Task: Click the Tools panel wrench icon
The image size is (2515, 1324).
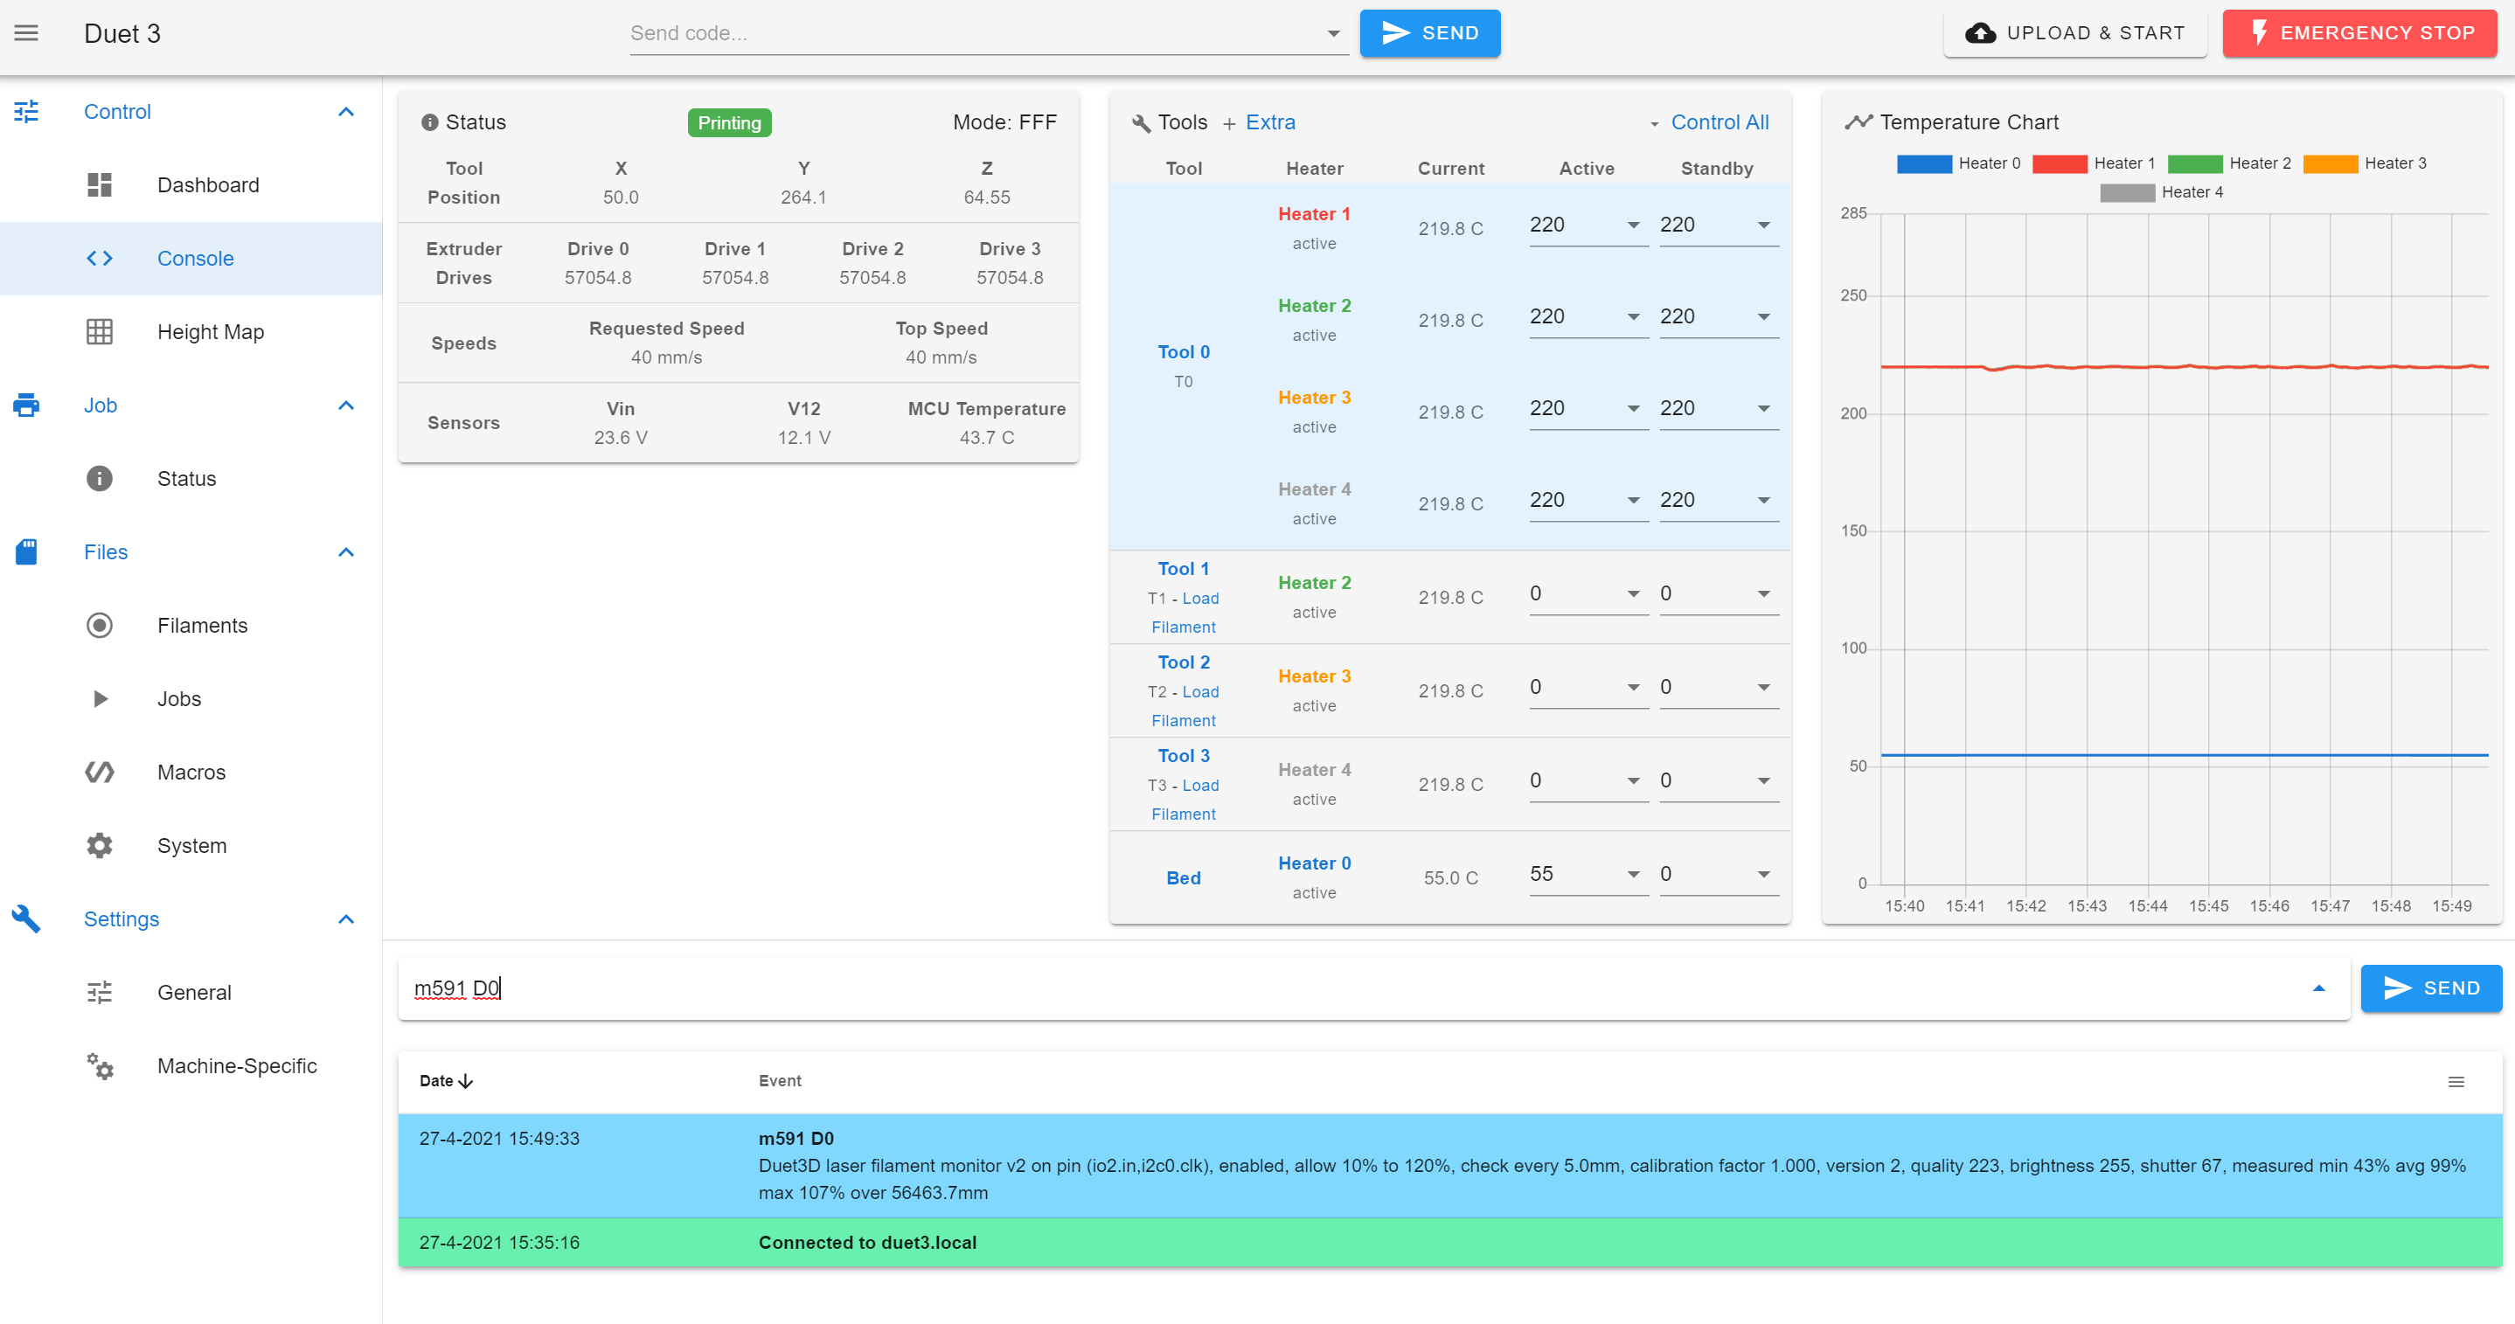Action: (x=1142, y=123)
